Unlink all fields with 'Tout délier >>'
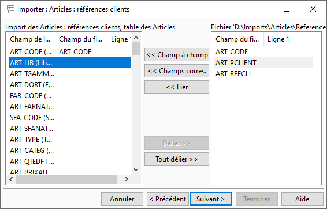 click(x=177, y=159)
